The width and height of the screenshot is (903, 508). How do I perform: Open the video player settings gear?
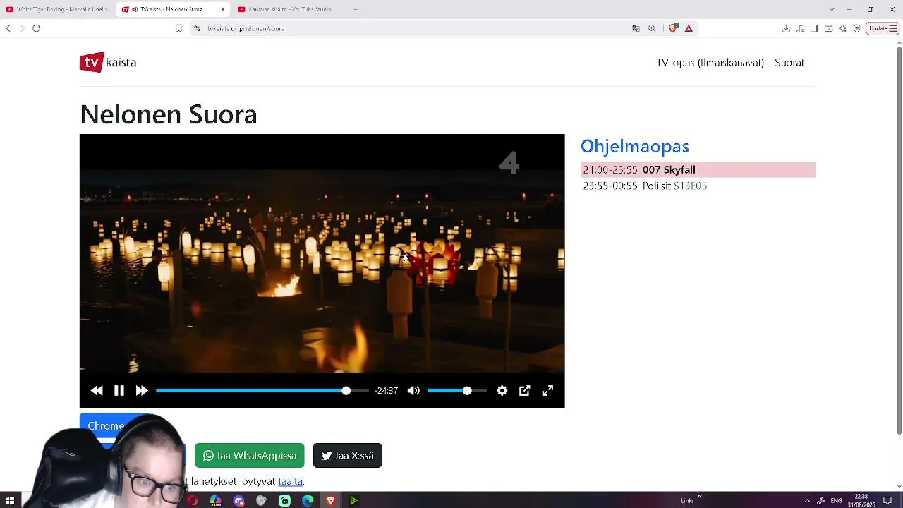(x=502, y=391)
